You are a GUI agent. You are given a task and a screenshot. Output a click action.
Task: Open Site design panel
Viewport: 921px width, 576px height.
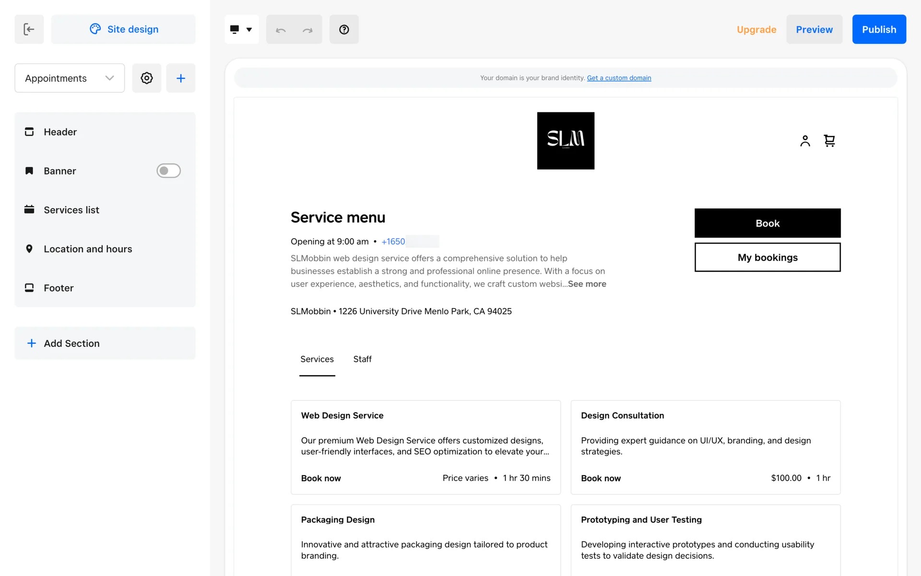(x=123, y=29)
